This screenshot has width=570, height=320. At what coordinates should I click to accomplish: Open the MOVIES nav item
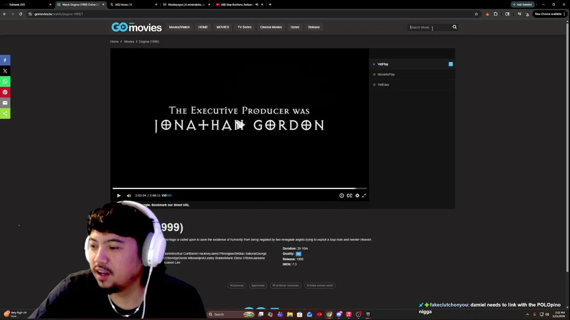pos(223,27)
